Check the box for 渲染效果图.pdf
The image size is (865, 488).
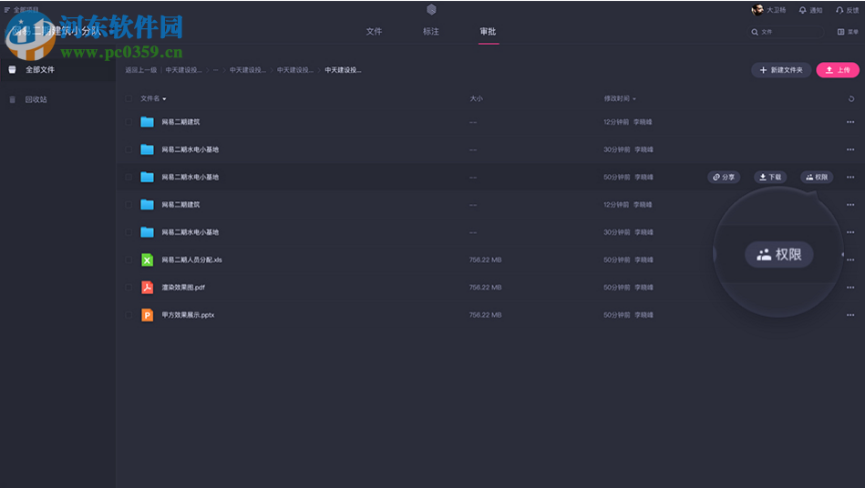pyautogui.click(x=129, y=287)
